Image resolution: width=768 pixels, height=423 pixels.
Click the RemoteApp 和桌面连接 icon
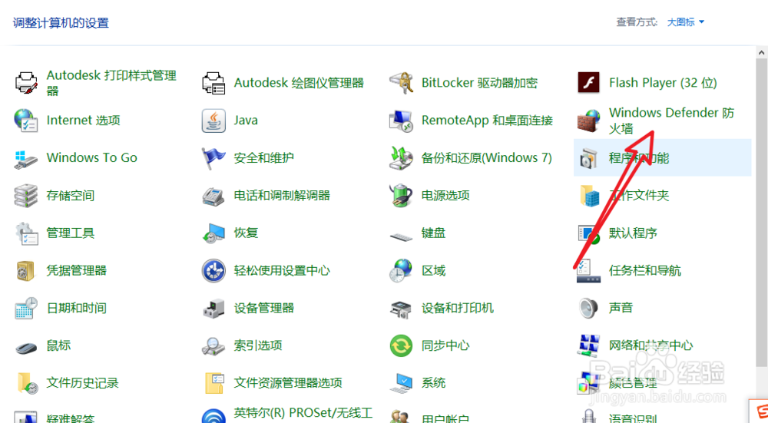[x=401, y=121]
